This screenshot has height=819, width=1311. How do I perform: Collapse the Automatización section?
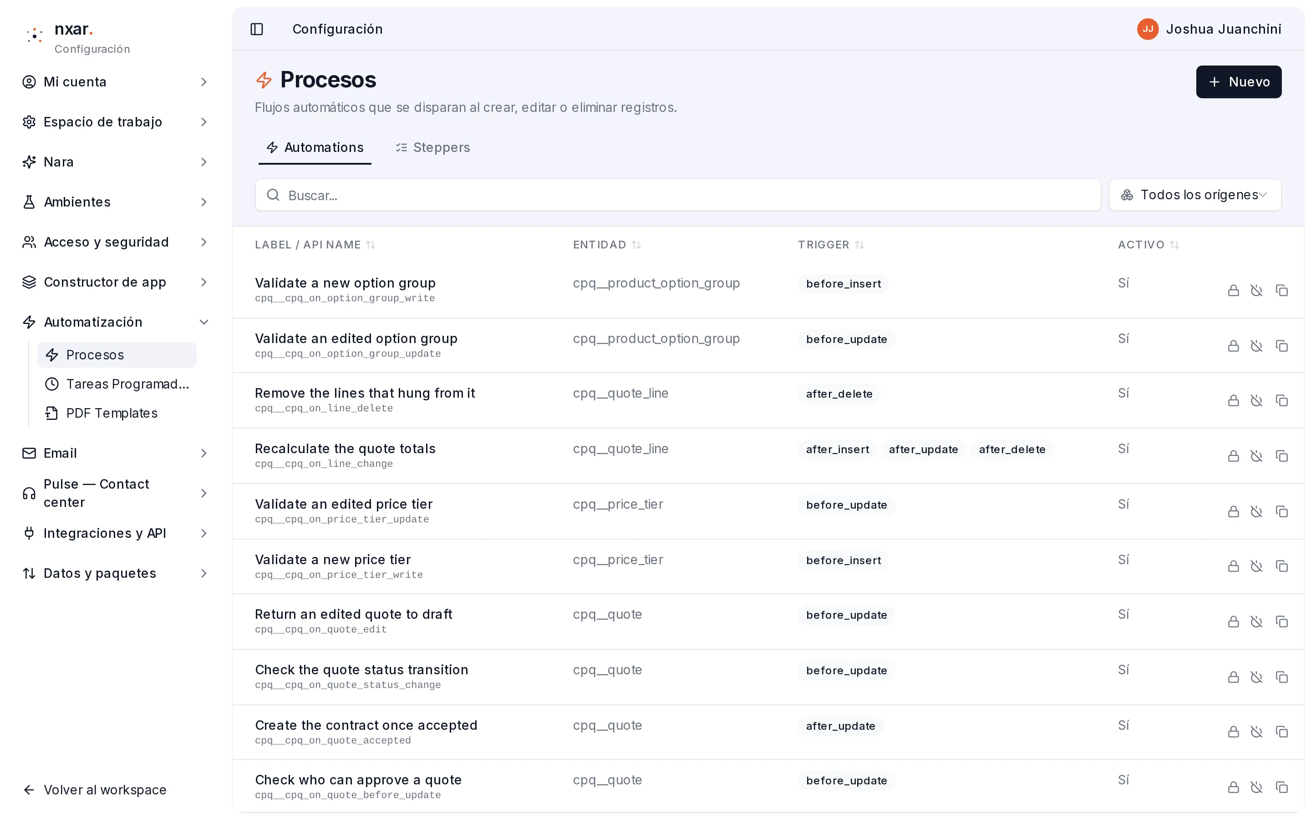pyautogui.click(x=115, y=322)
